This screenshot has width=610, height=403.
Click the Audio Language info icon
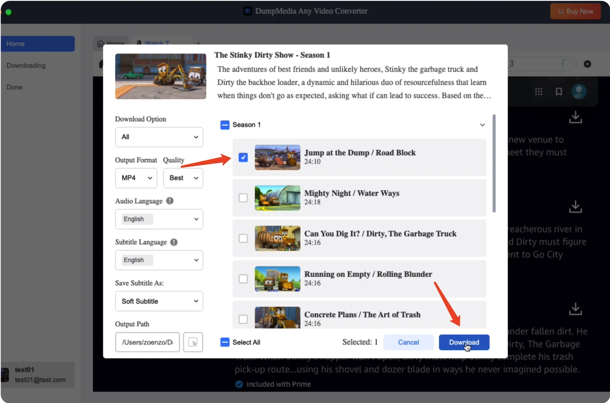[170, 201]
